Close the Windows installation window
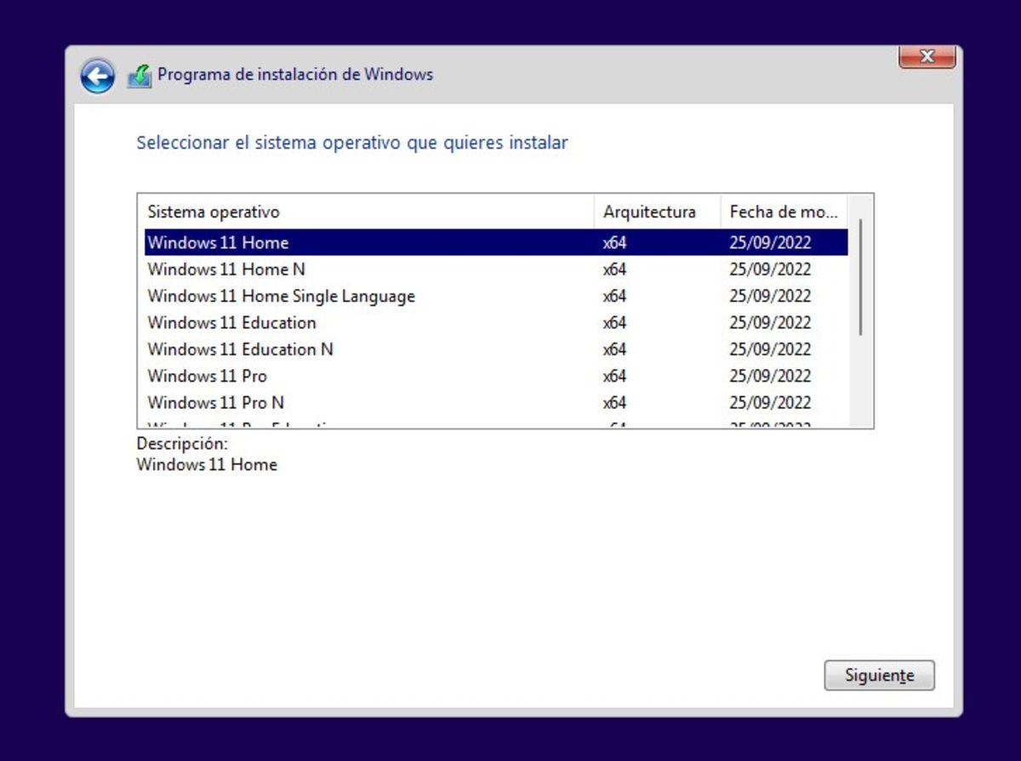Screen dimensions: 1021x761 click(x=927, y=56)
